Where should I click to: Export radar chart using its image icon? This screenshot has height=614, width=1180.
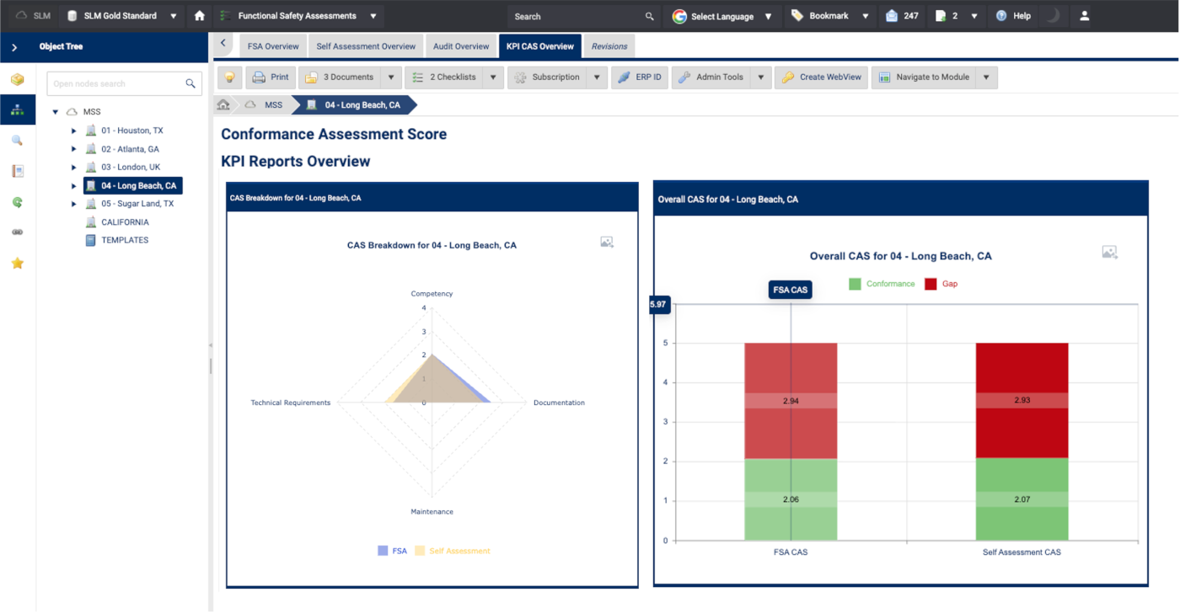click(x=607, y=243)
